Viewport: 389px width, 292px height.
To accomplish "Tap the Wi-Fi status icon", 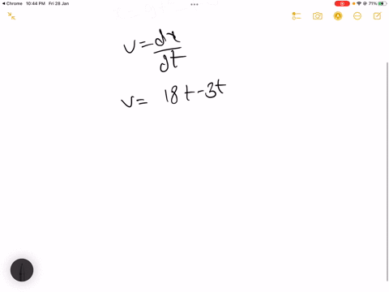I will [359, 3].
